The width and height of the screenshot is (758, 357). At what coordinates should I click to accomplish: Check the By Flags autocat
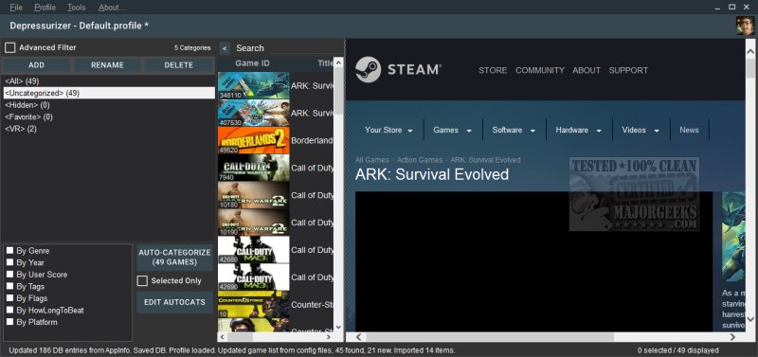tap(9, 298)
